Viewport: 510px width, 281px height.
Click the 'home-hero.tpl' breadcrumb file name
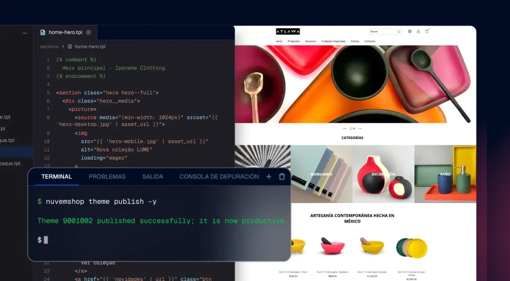(x=90, y=46)
